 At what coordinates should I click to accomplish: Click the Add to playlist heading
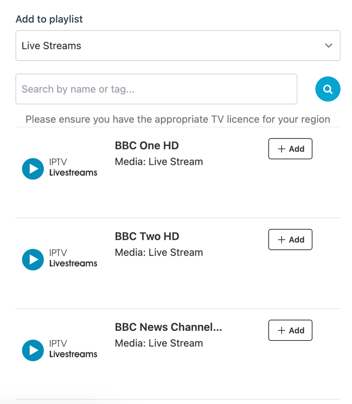tap(49, 19)
